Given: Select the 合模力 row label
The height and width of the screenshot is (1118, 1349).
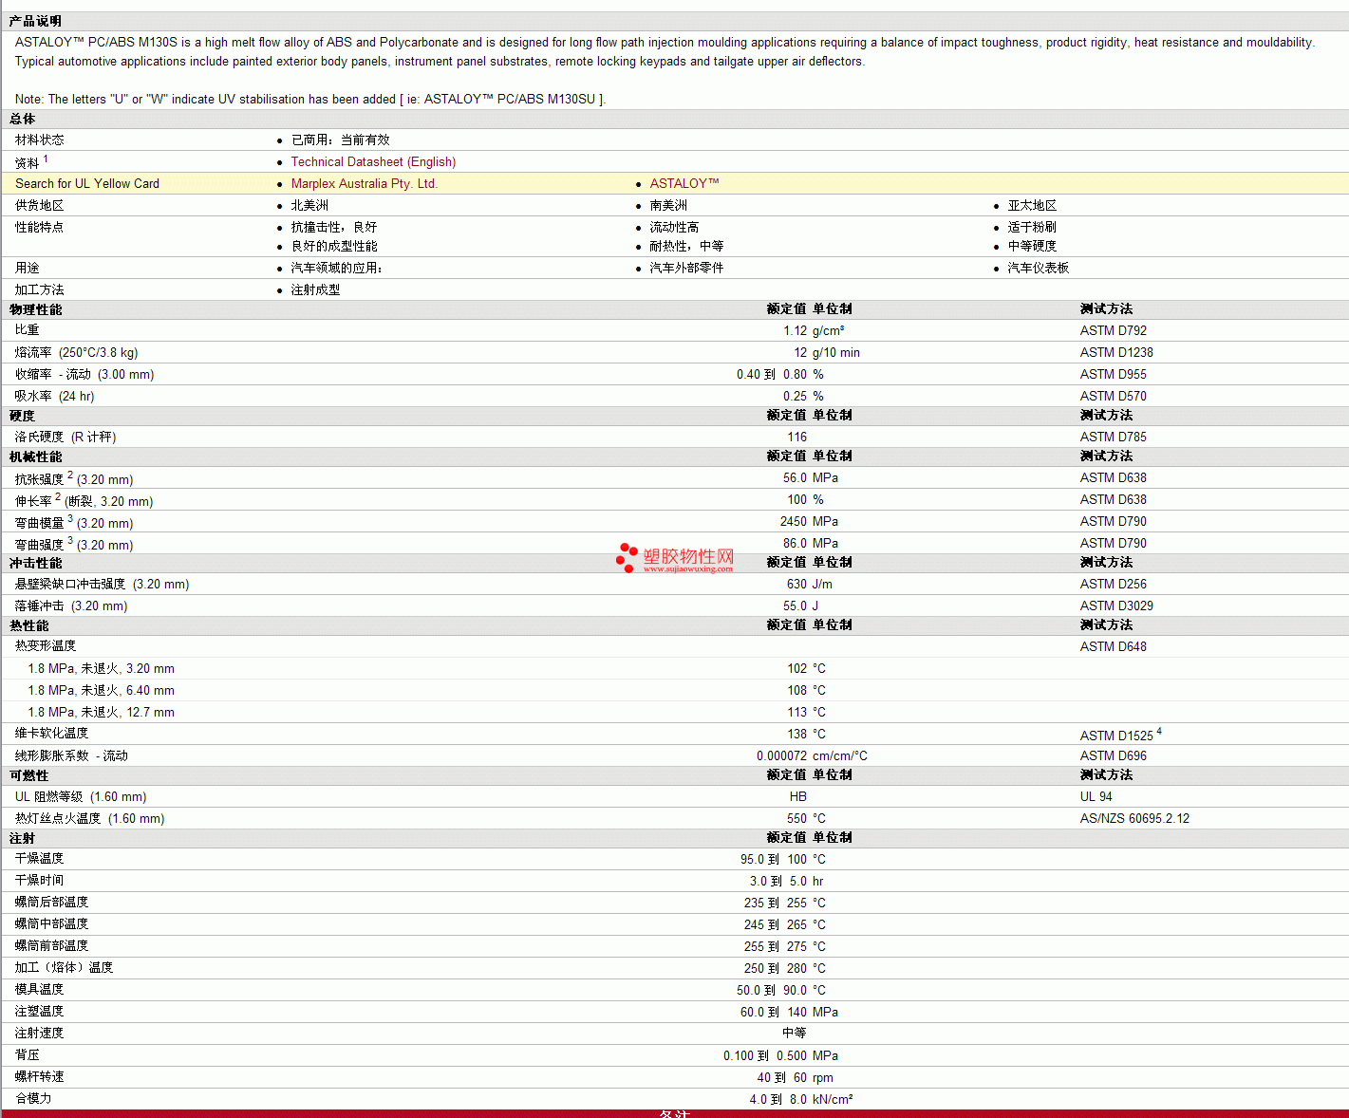Looking at the screenshot, I should point(34,1099).
